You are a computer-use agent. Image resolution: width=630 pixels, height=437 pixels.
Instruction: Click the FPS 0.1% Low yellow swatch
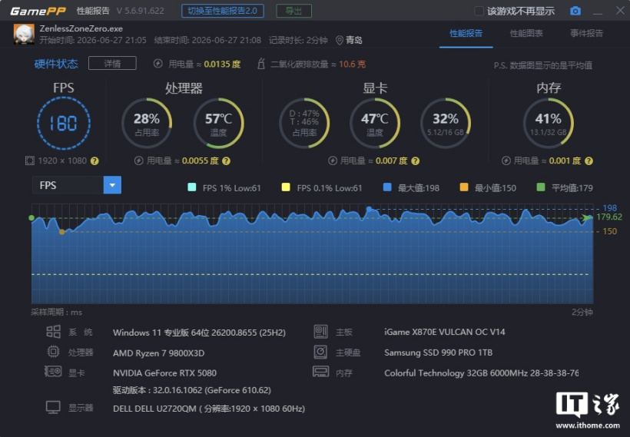286,187
